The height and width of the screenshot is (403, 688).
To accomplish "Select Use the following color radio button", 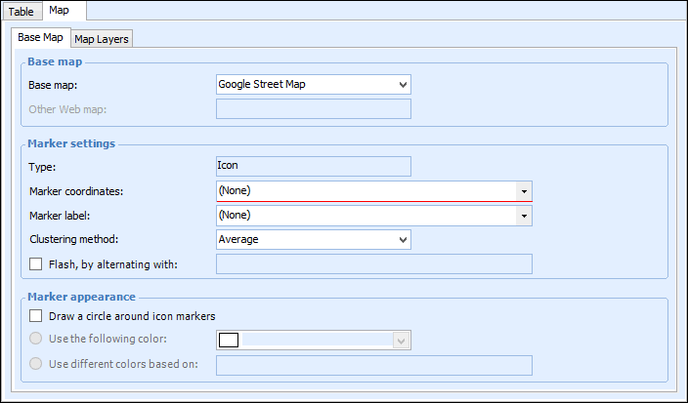I will tap(36, 340).
